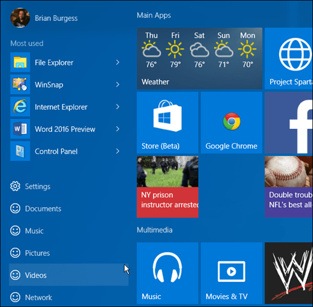Screen dimensions: 313x307
Task: Click Monday's 70° forecast
Action: click(x=247, y=50)
